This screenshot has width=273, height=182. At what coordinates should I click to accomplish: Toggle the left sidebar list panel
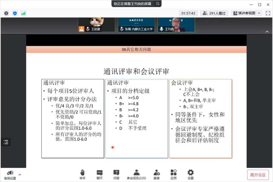coord(6,142)
